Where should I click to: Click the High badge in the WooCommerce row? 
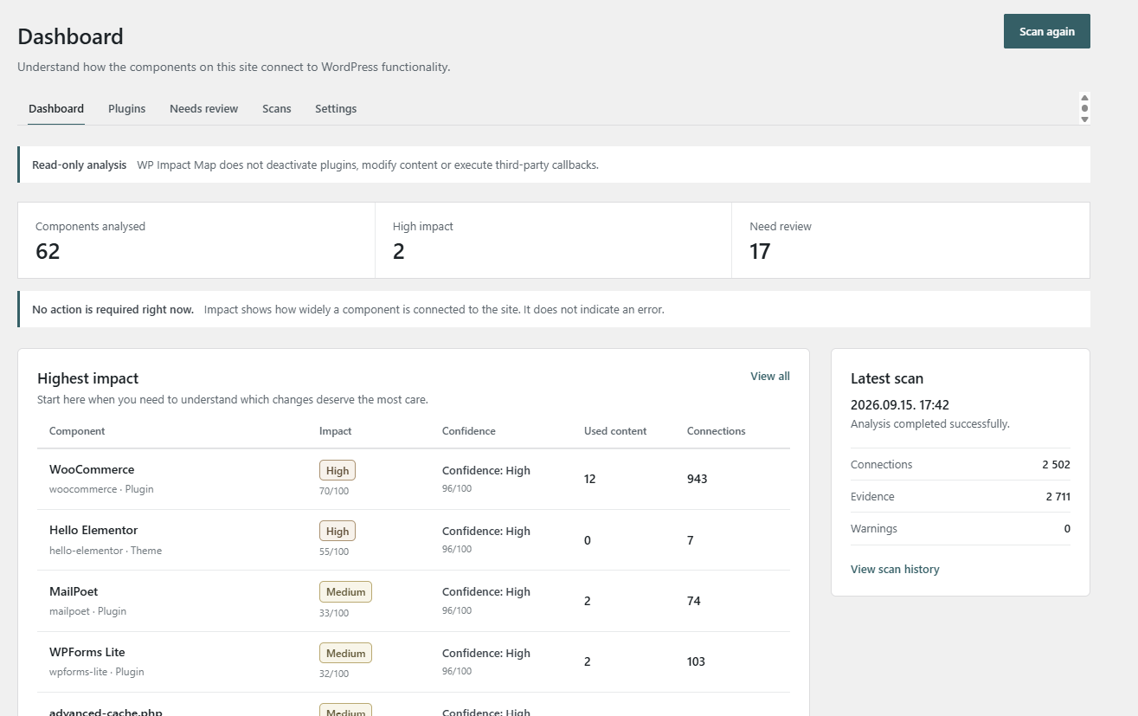(338, 471)
